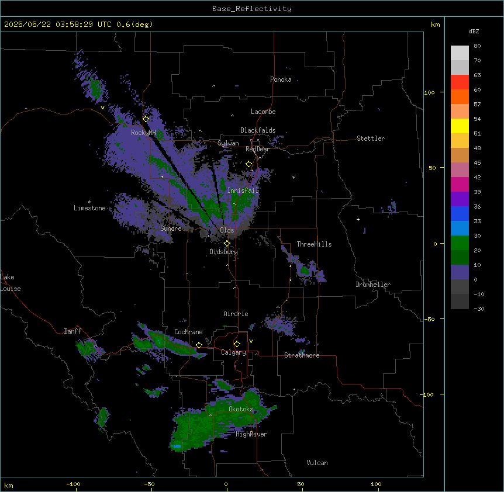This screenshot has width=504, height=492.
Task: Select the Lacombe city label
Action: pyautogui.click(x=263, y=112)
